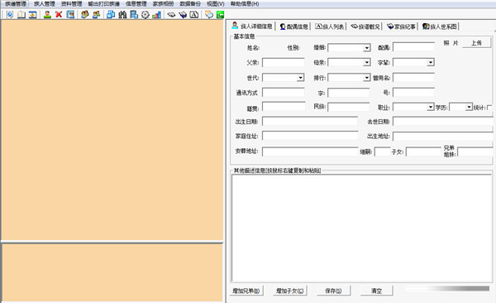Click the bar chart statistics toolbar icon
Image resolution: width=496 pixels, height=303 pixels.
click(x=156, y=15)
